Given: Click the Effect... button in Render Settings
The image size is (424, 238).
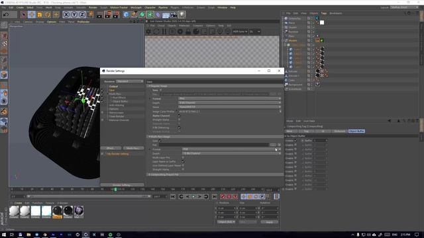Looking at the screenshot, I should click(x=111, y=148).
